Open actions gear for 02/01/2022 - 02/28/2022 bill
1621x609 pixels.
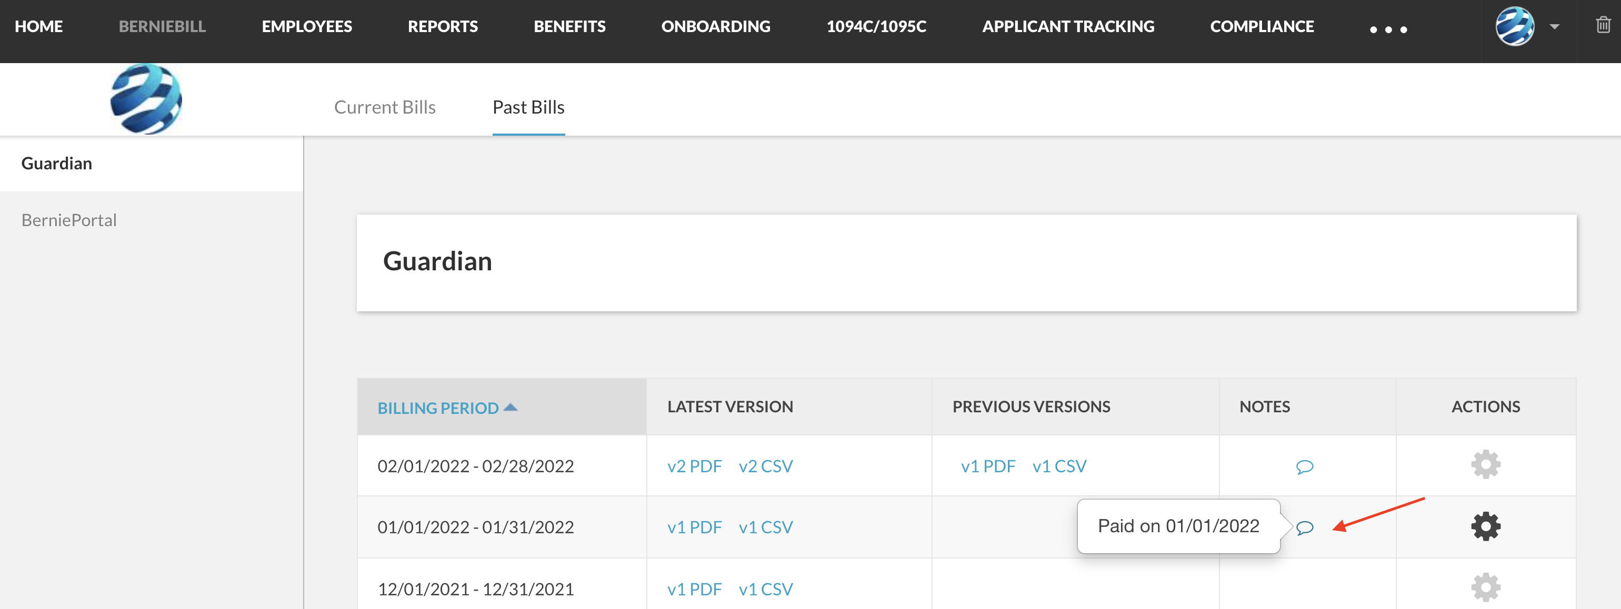[1486, 465]
